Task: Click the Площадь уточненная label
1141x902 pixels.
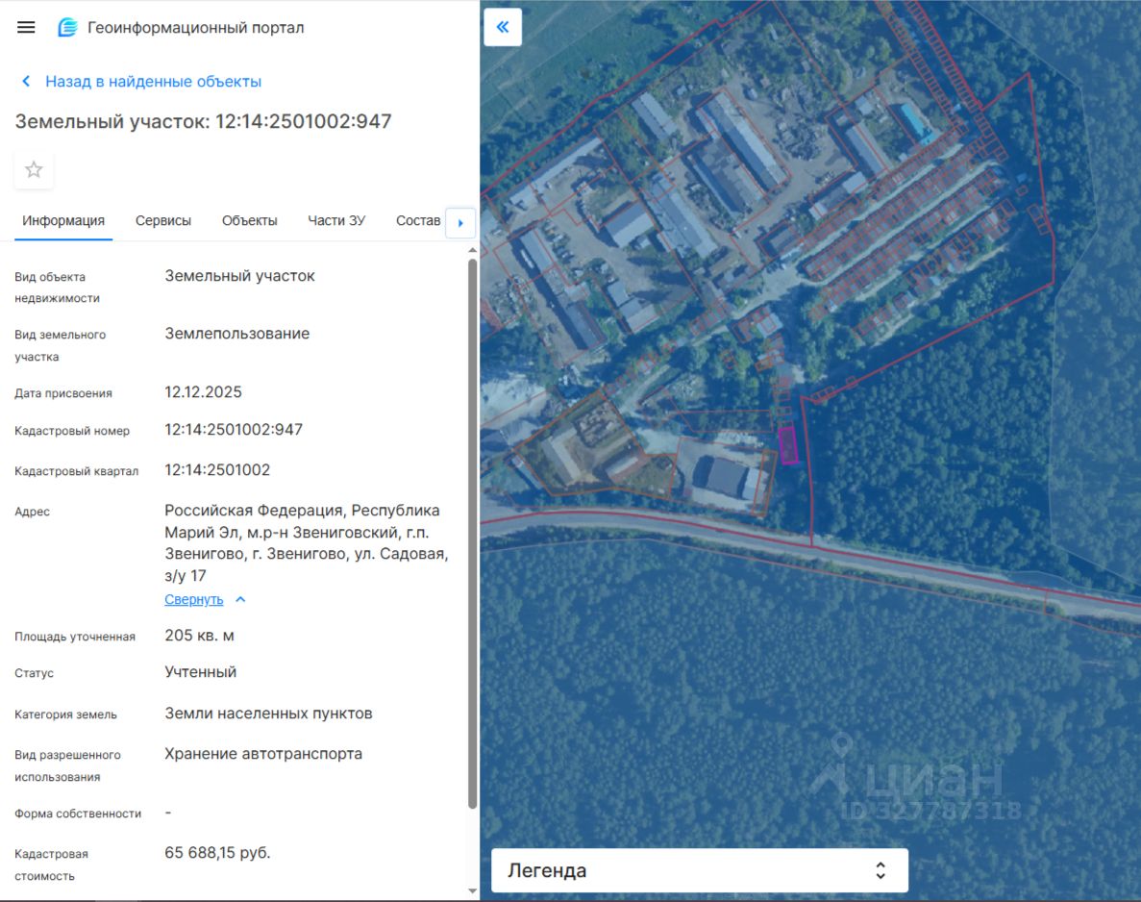Action: [75, 637]
